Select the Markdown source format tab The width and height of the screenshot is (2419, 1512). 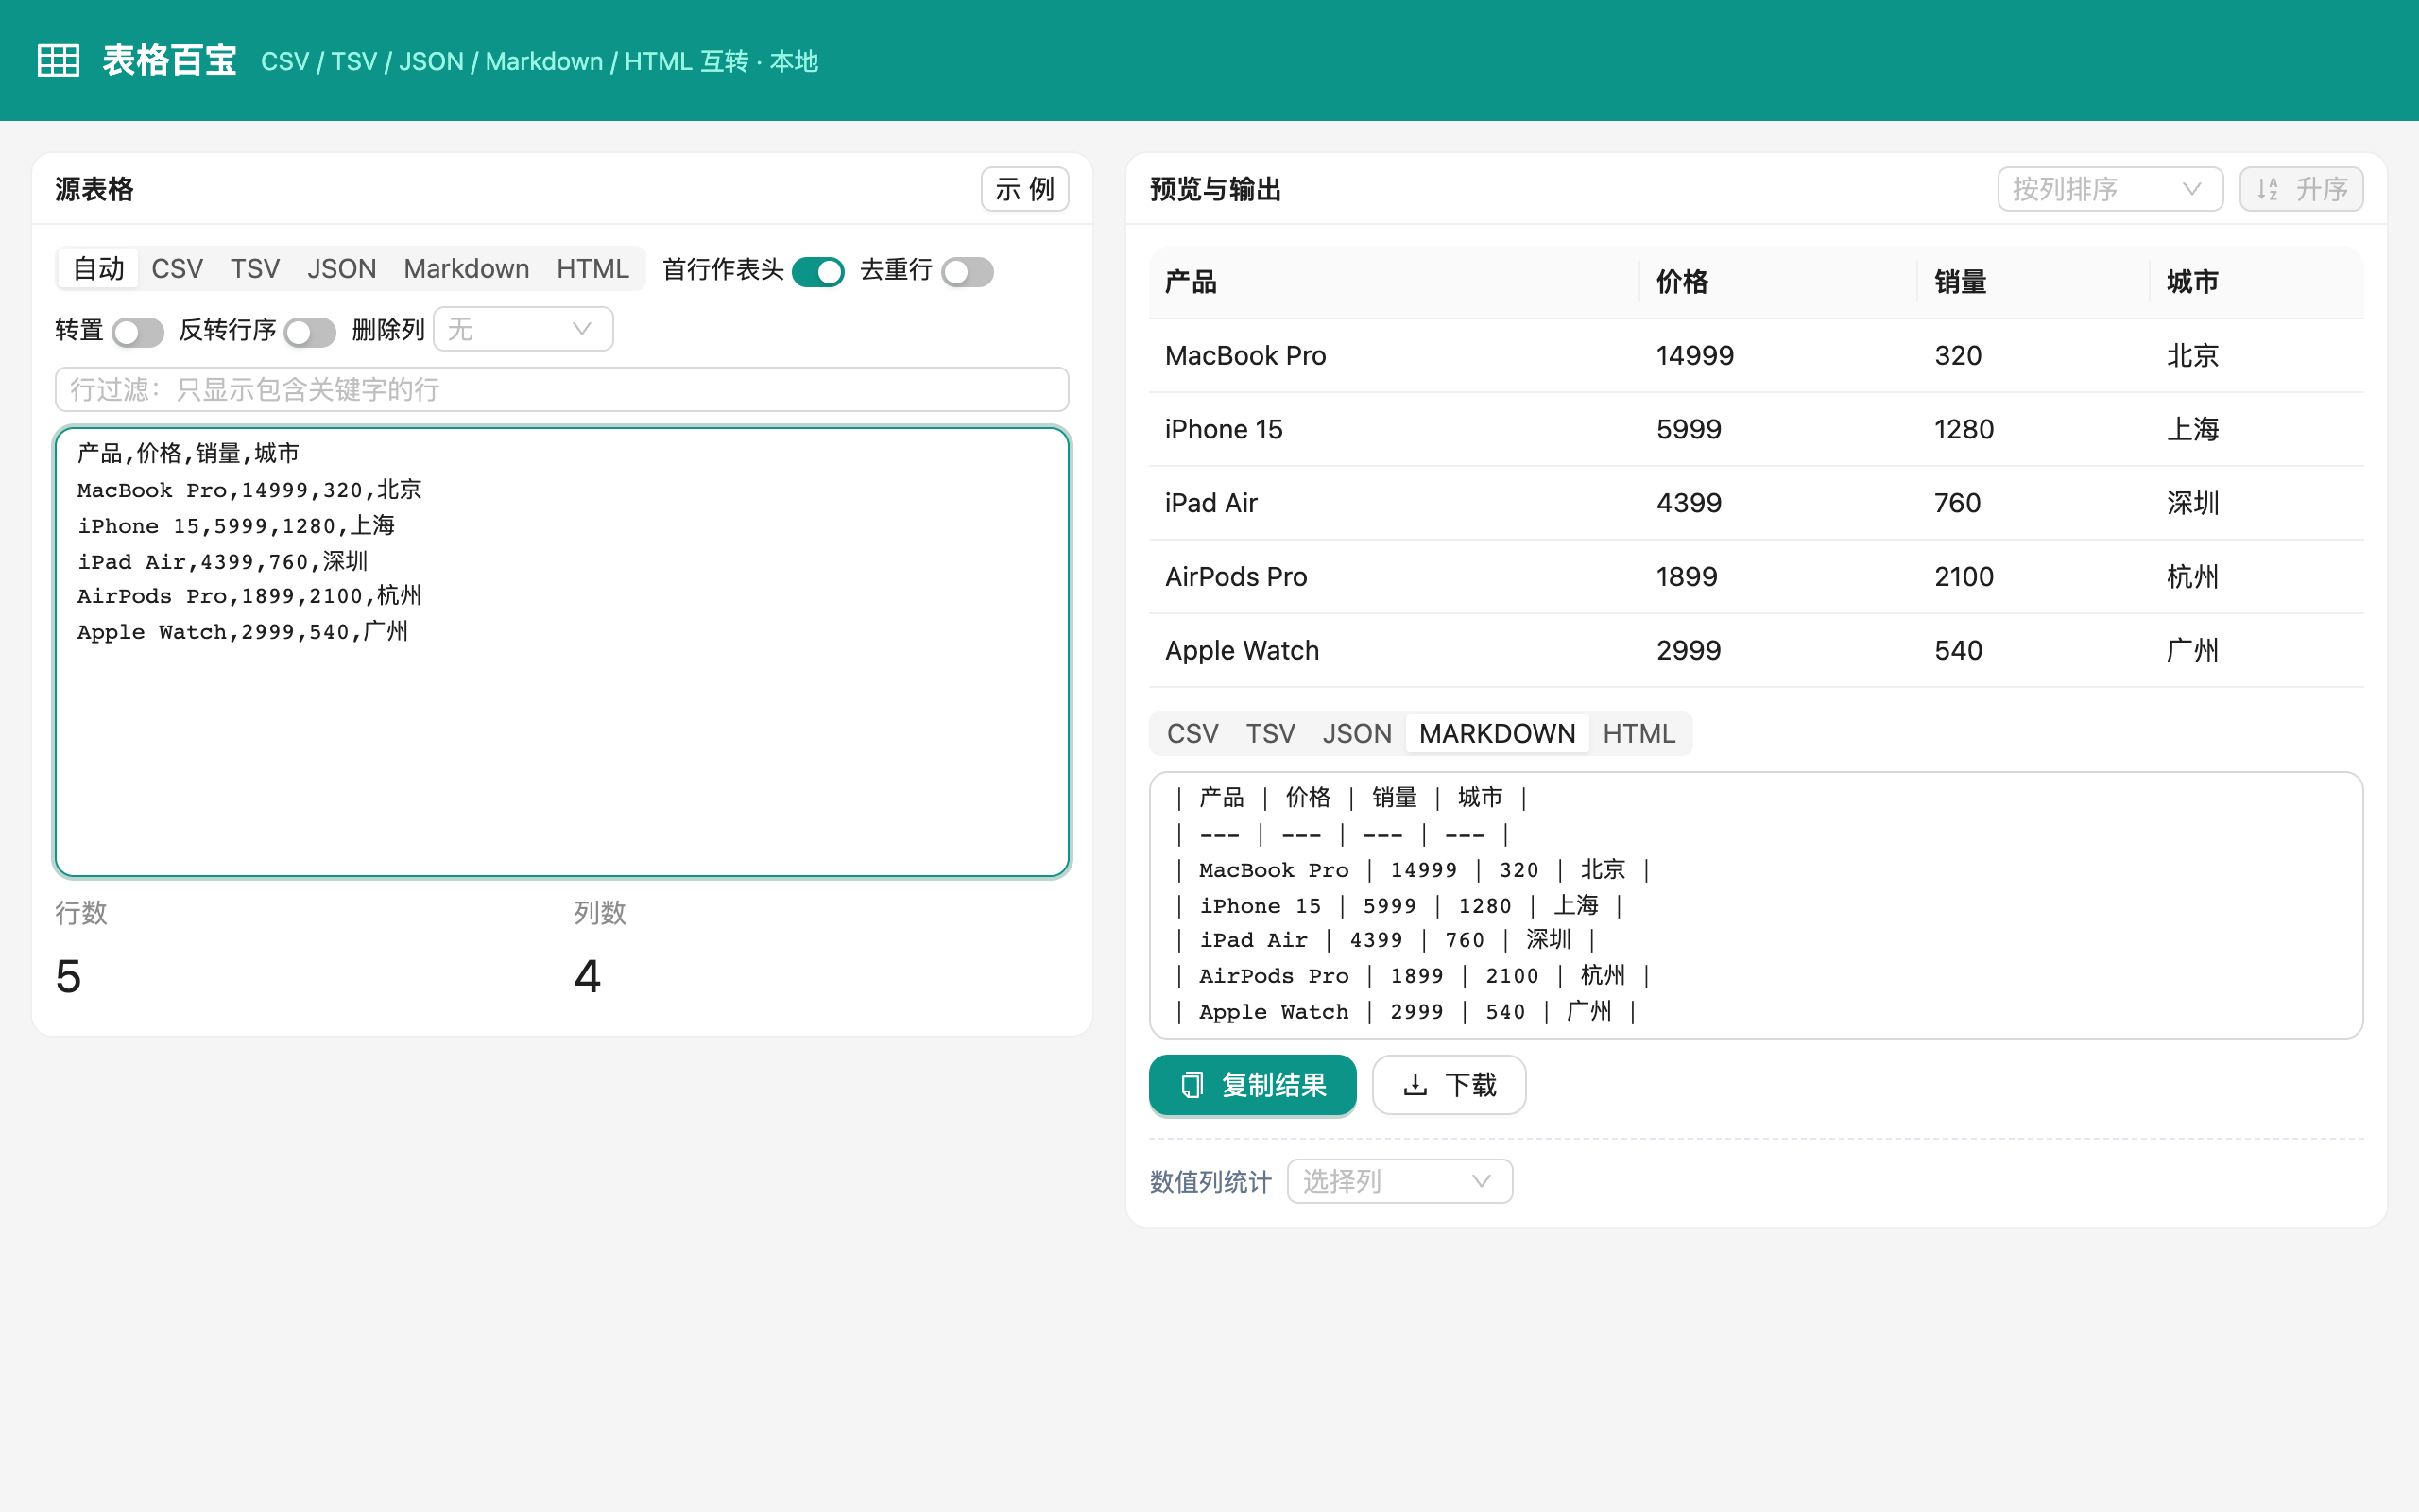(466, 269)
